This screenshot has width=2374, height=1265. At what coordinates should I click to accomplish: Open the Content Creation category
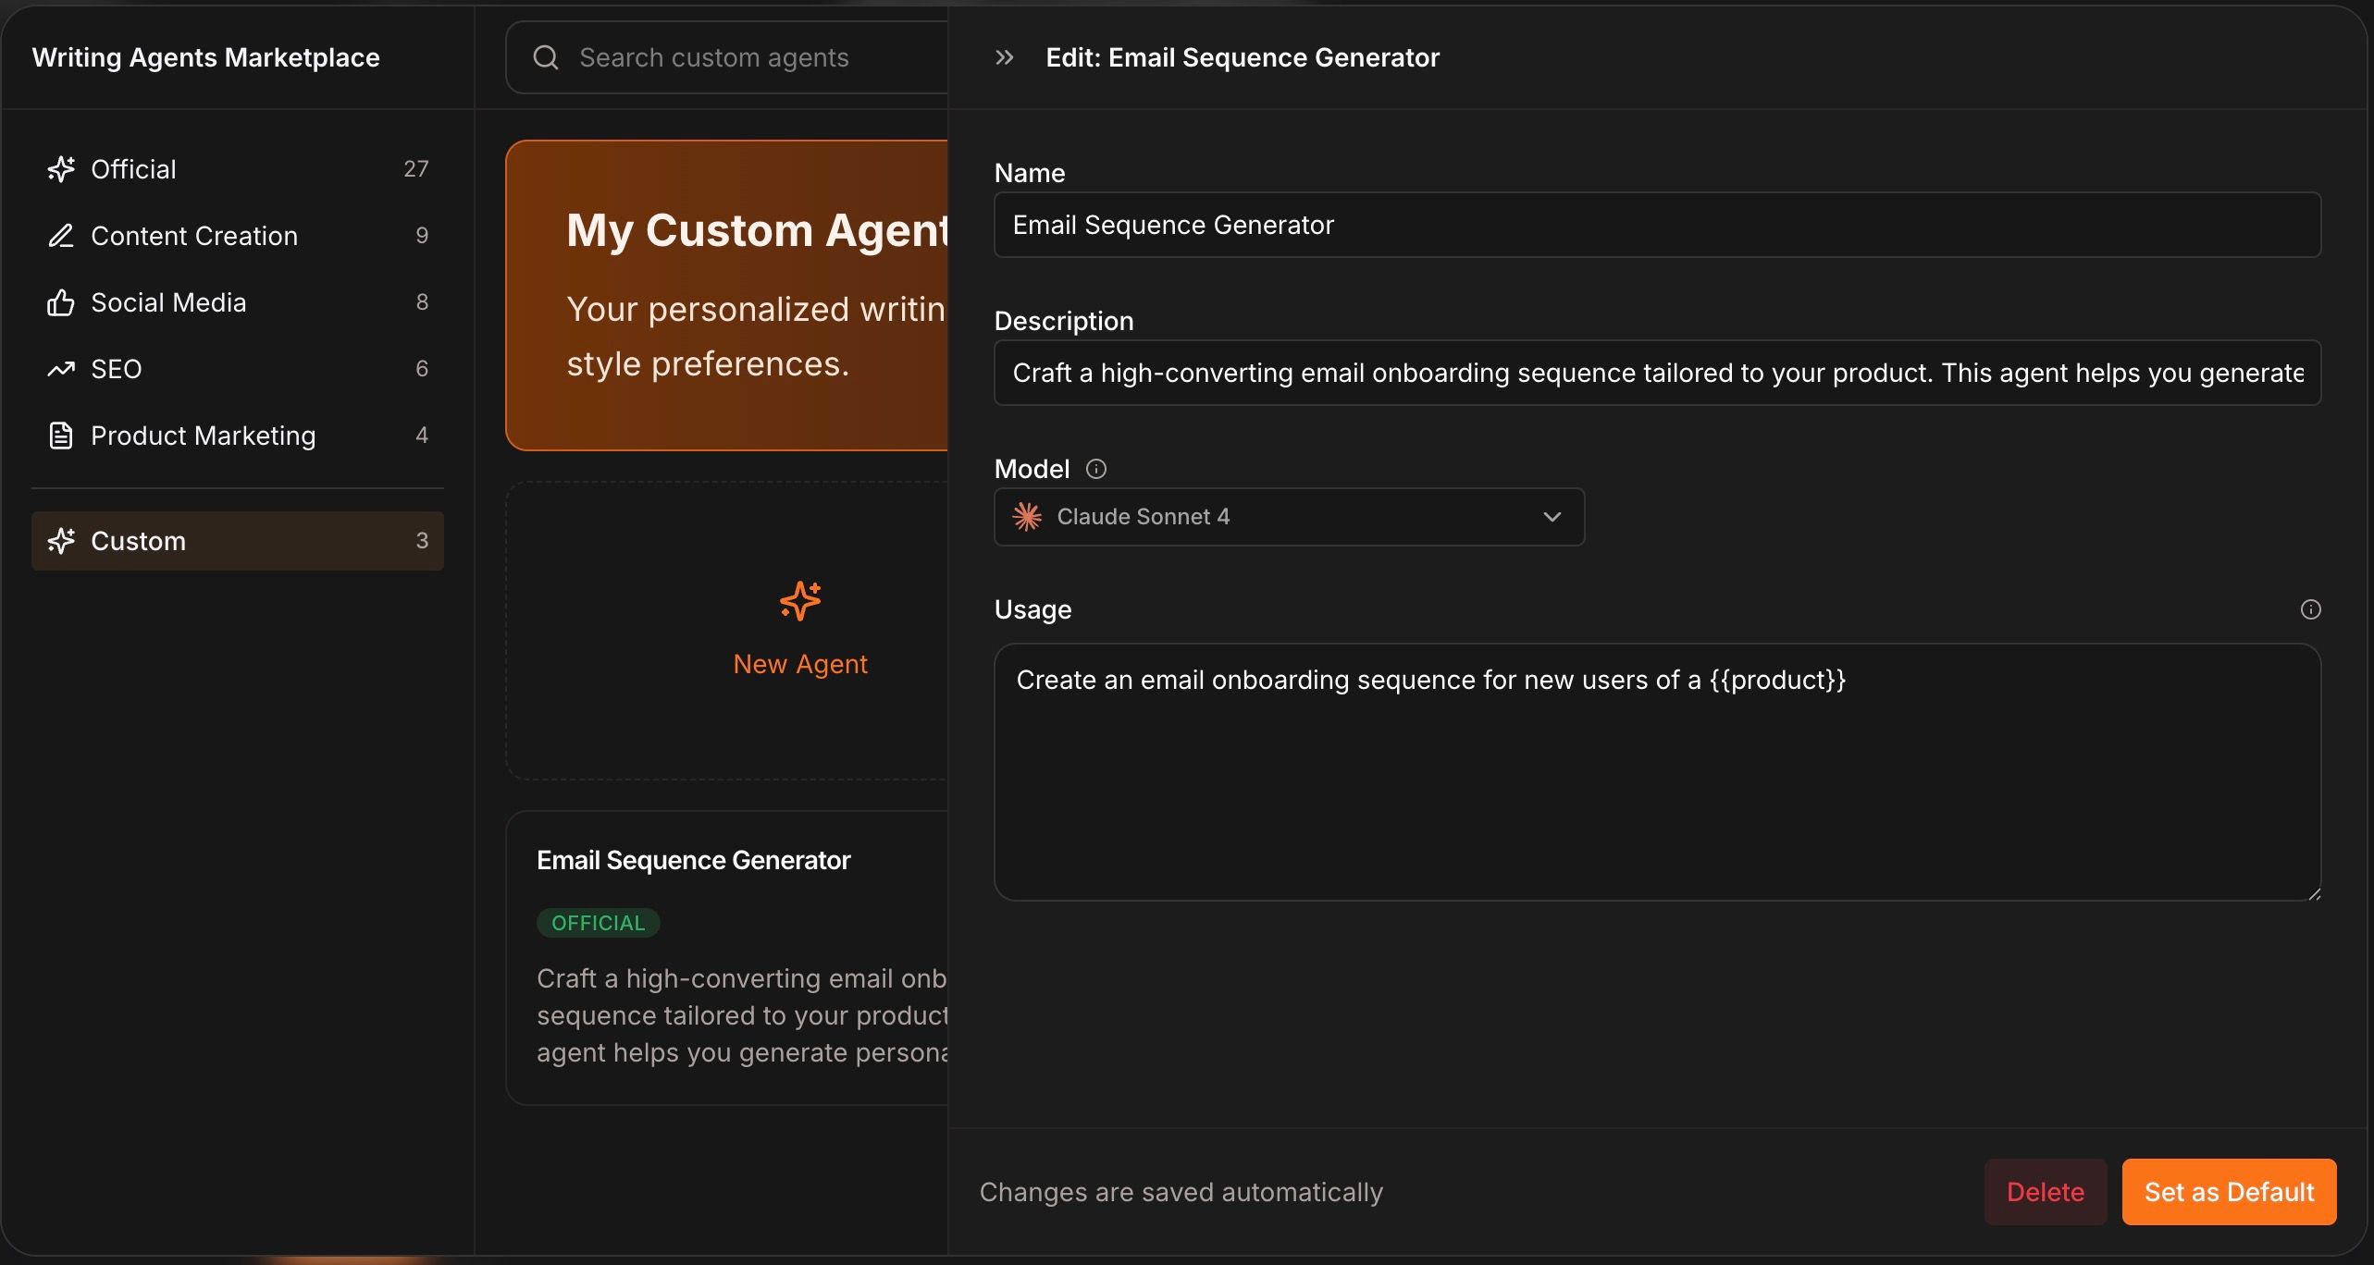coord(238,236)
